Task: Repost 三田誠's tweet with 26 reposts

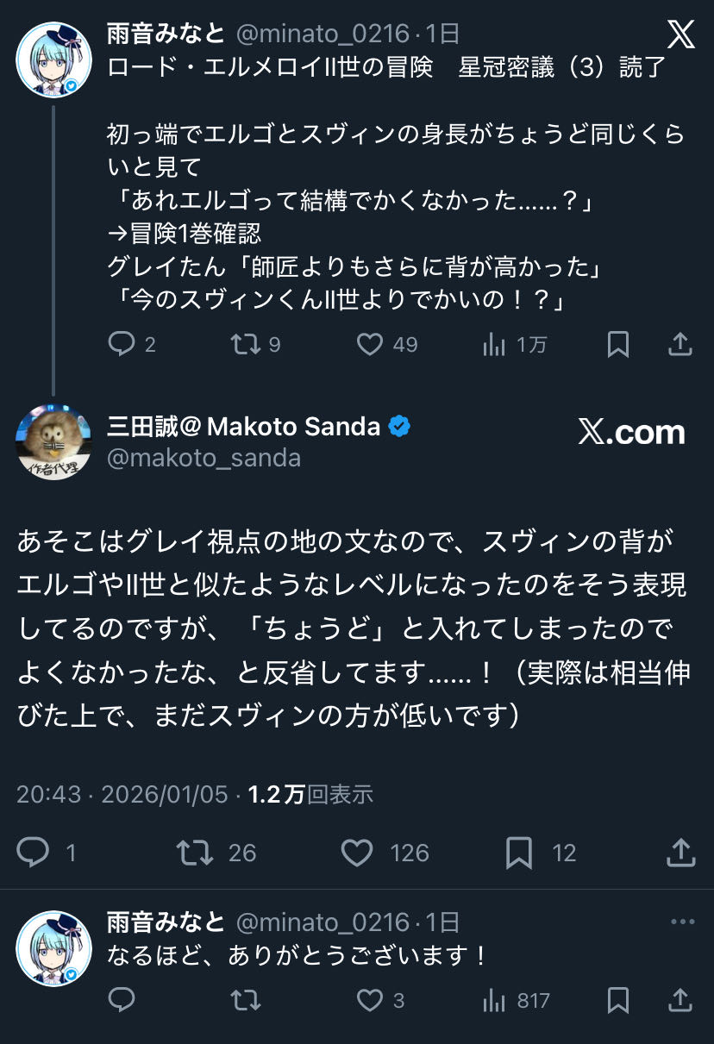Action: (194, 853)
